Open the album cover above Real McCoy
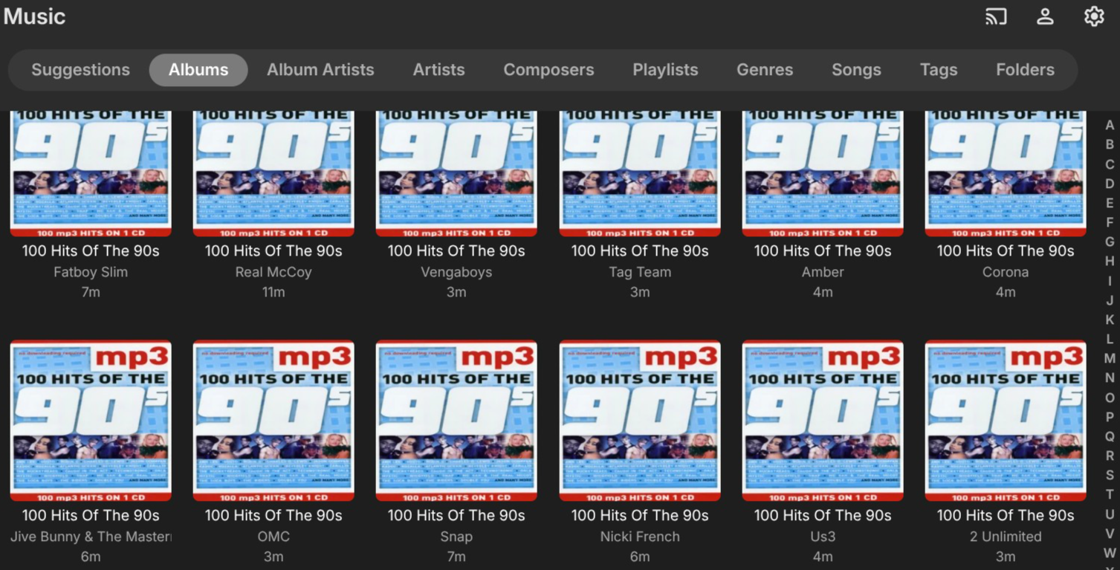This screenshot has height=570, width=1120. pyautogui.click(x=273, y=174)
